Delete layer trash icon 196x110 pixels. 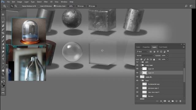(x=180, y=101)
